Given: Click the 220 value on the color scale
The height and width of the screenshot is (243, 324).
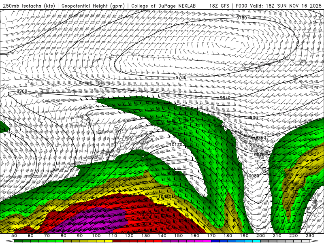Looking at the screenshot, I should 293,236.
